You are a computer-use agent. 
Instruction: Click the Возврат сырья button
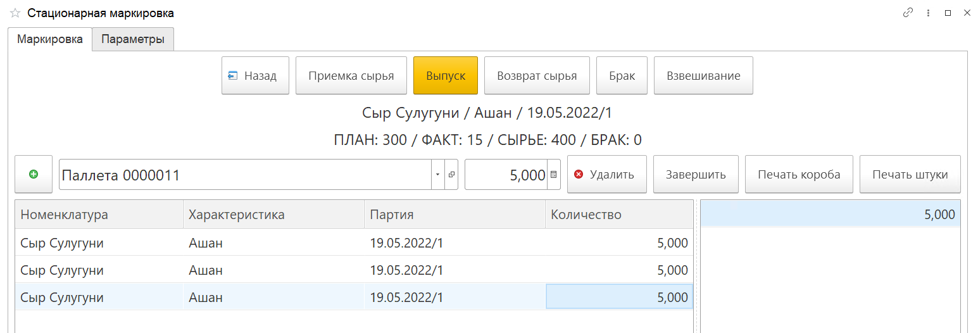[537, 76]
